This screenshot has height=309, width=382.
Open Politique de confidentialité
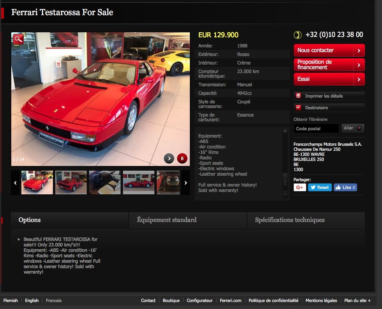pos(273,300)
